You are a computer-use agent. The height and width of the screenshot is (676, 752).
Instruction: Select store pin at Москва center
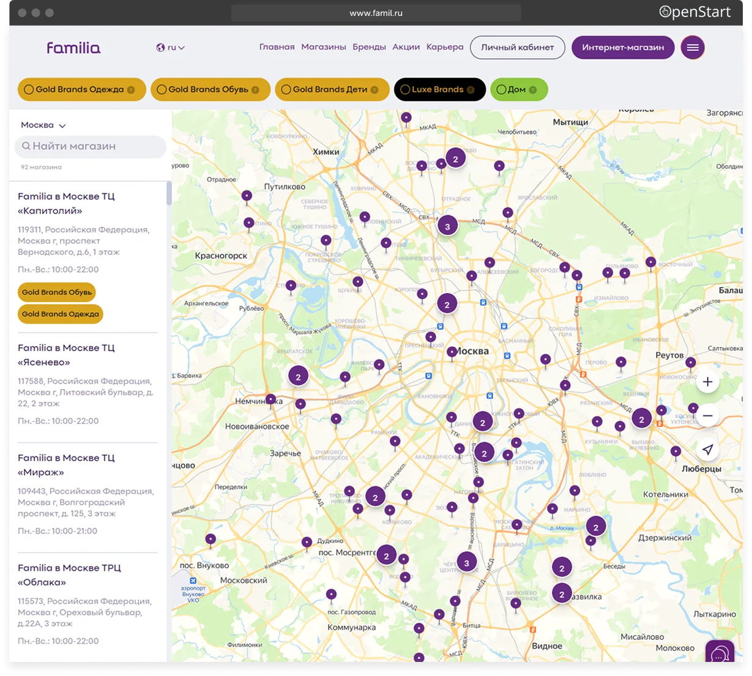tap(452, 352)
